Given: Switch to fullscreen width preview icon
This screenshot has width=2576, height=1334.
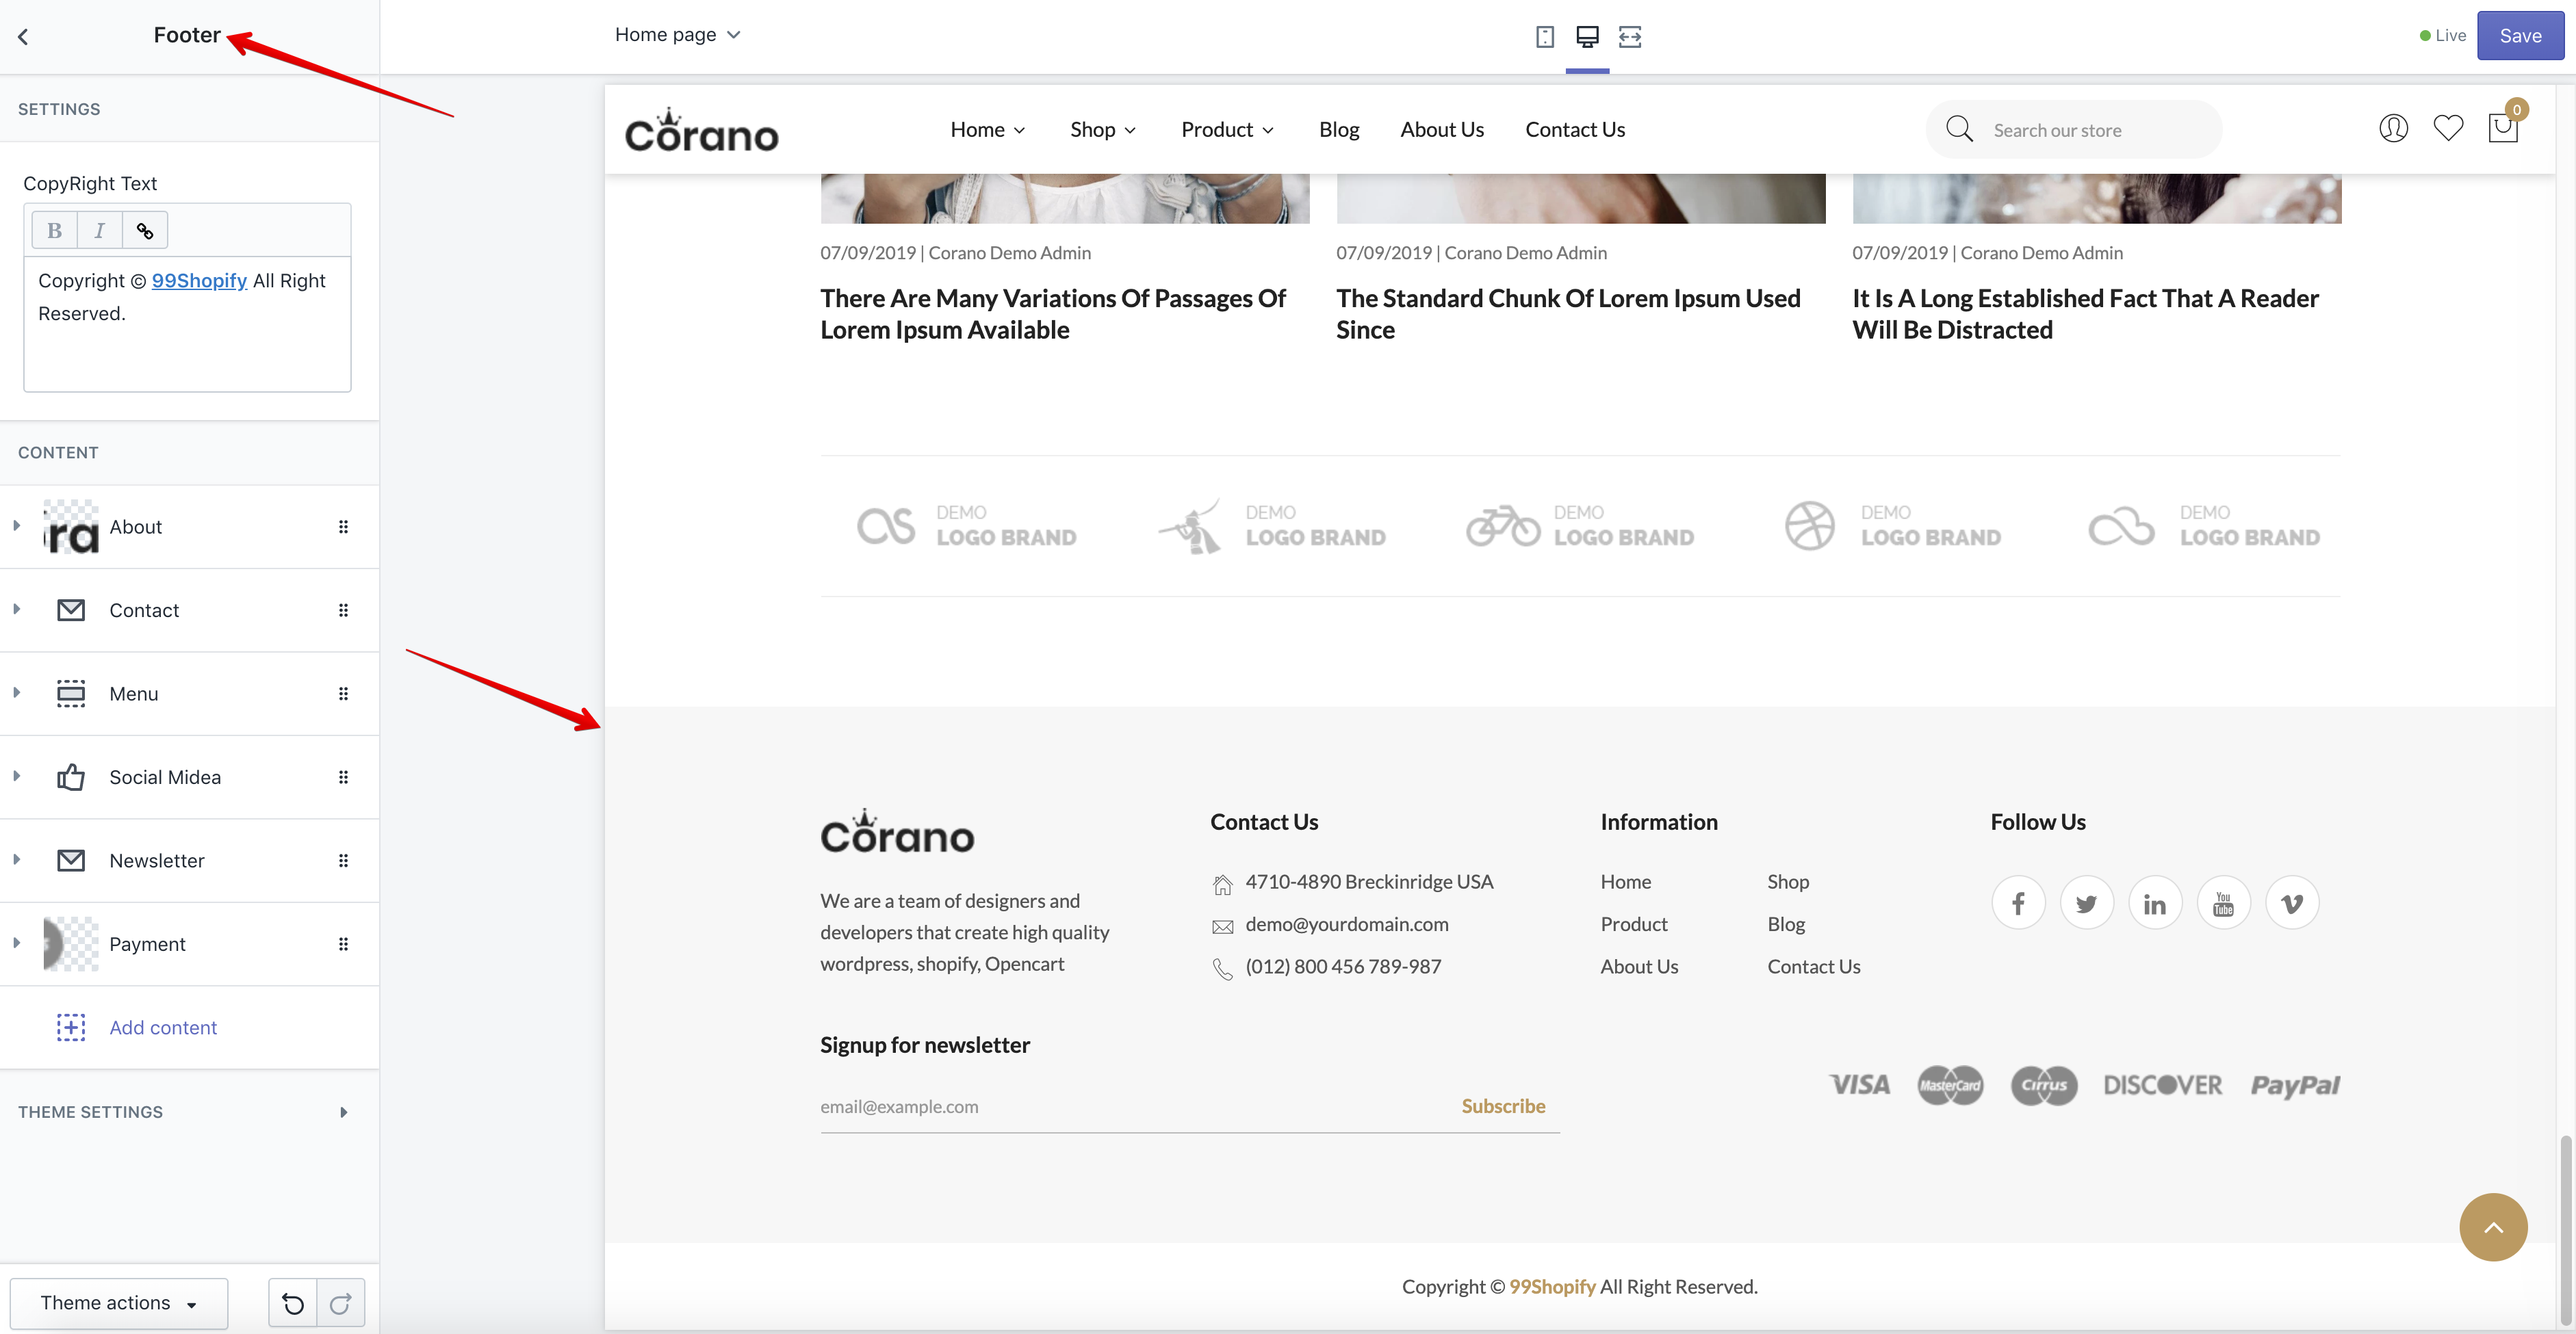Looking at the screenshot, I should pyautogui.click(x=1630, y=37).
